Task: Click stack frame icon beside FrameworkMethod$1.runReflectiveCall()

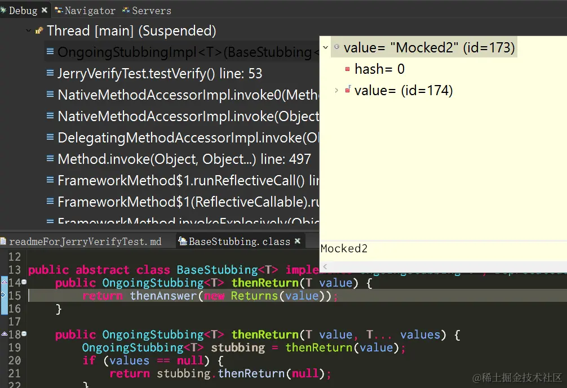Action: click(x=50, y=180)
